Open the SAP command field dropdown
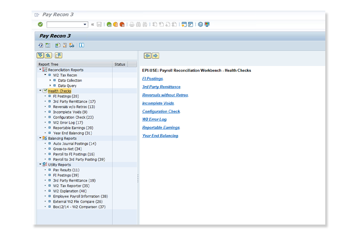 [85, 24]
